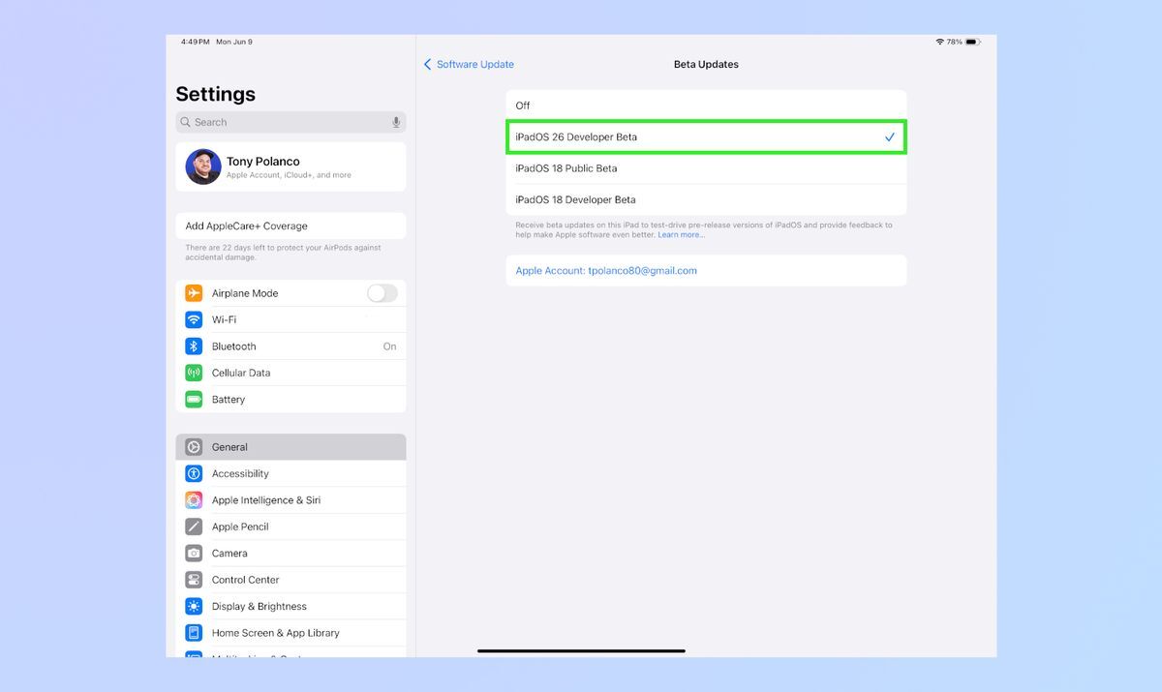Viewport: 1162px width, 692px height.
Task: Tap the 4:49 PM clock
Action: (196, 42)
